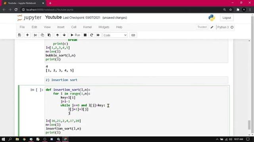This screenshot has height=142, width=254.
Task: Click the edit mode pencil icon
Action: [x=212, y=27]
